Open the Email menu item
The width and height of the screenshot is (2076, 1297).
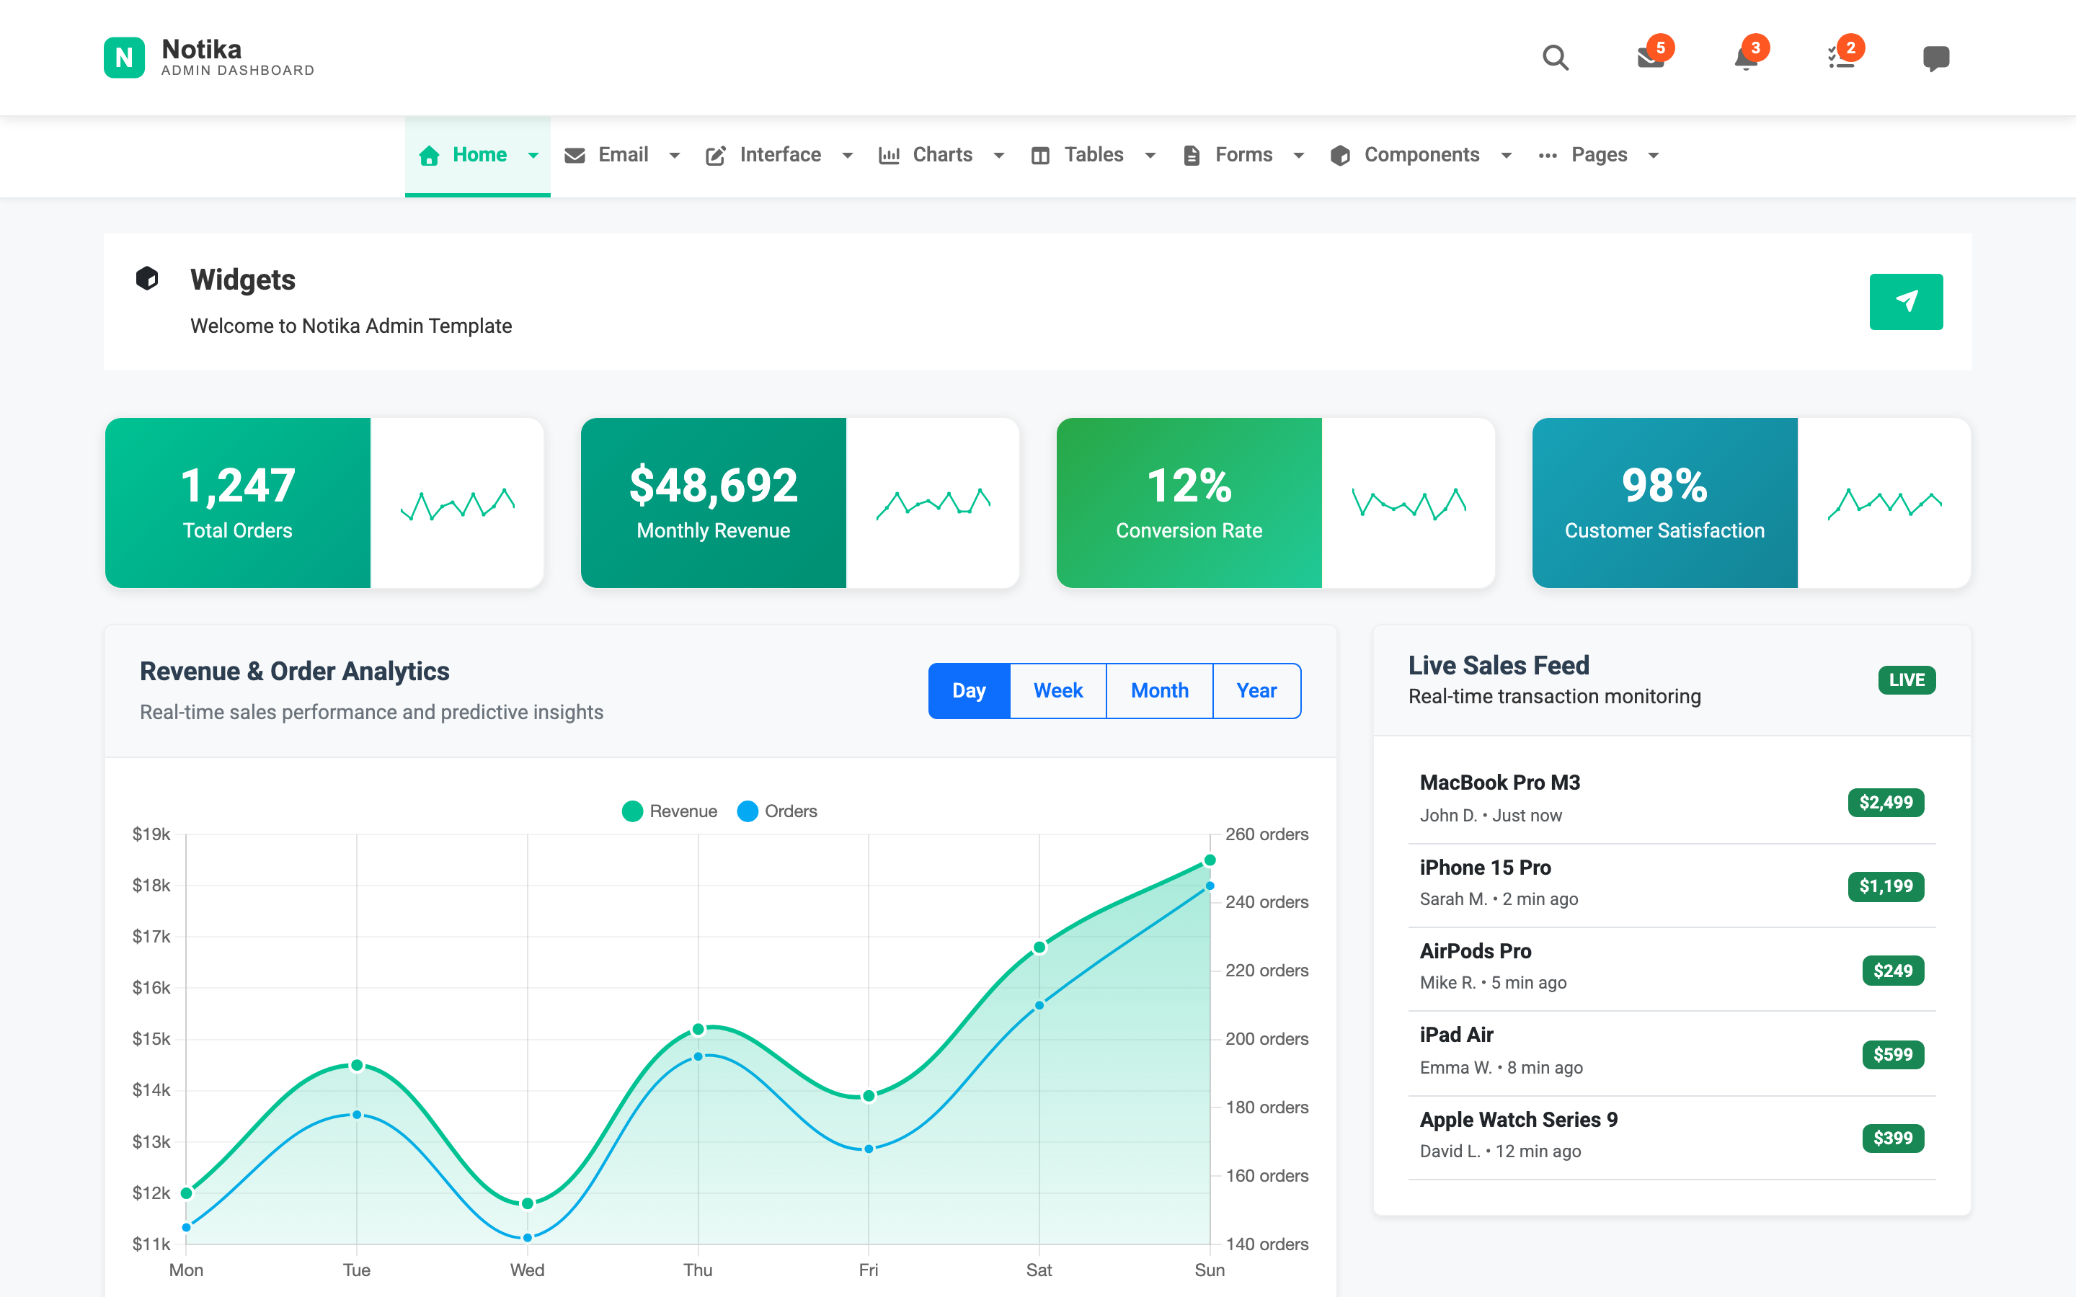click(622, 156)
